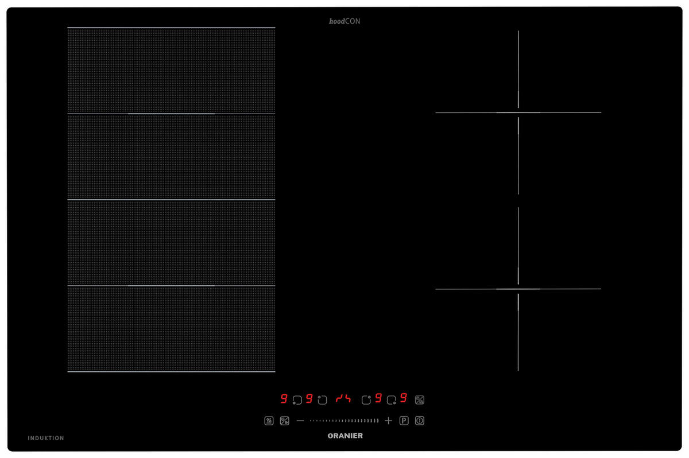
Task: Tap the last red 9 display
Action: [x=404, y=398]
